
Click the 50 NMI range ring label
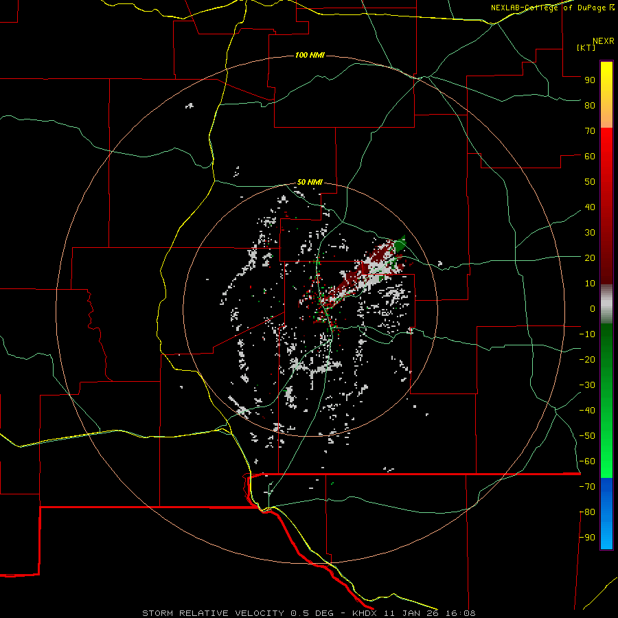pos(310,182)
